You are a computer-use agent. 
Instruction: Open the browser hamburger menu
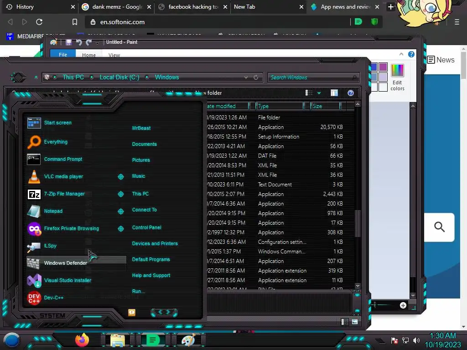point(457,22)
